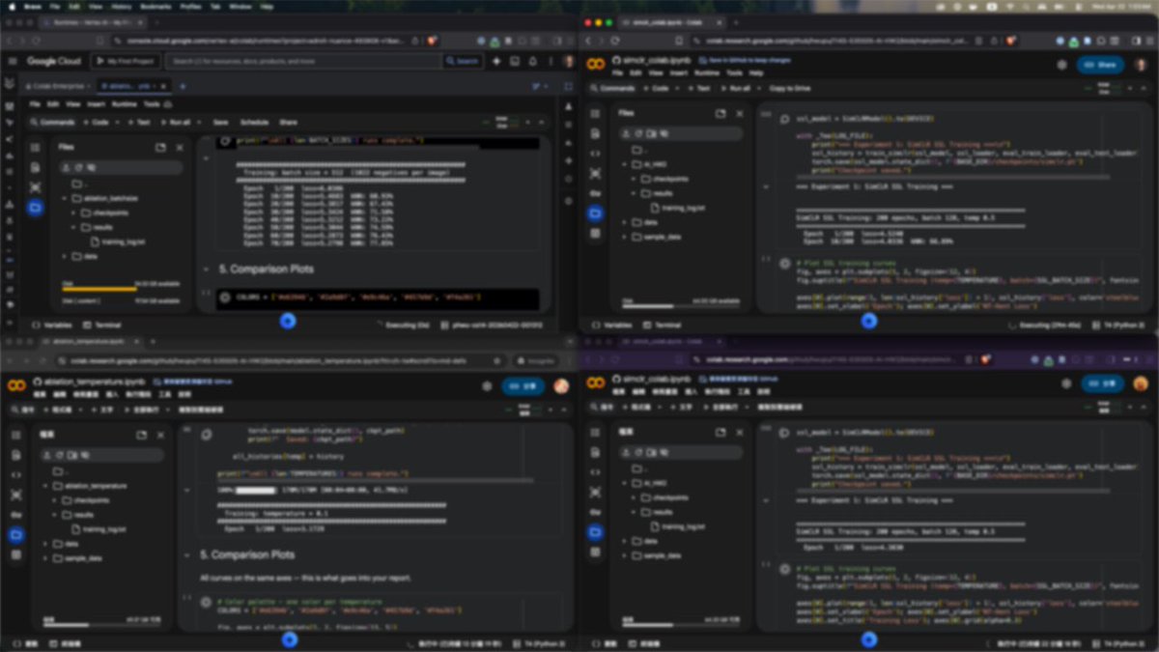
Task: Open settings gear in ablation_temperature window
Action: (x=487, y=385)
